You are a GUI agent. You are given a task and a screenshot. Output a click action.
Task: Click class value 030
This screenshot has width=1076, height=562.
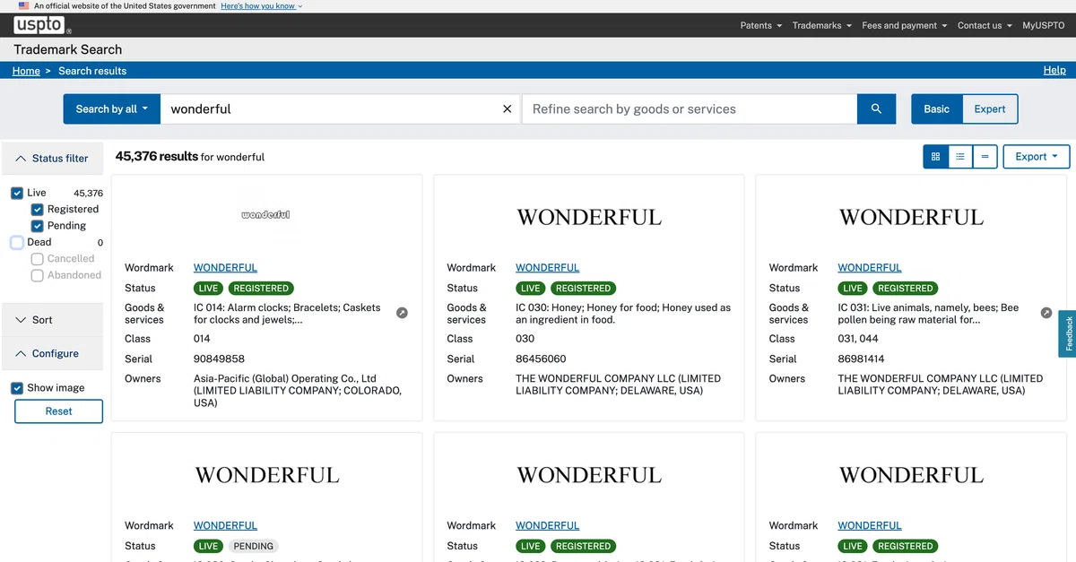tap(525, 339)
